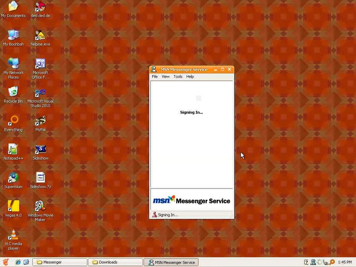
Task: Launch Internet Explorer from quick launch
Action: click(18, 262)
